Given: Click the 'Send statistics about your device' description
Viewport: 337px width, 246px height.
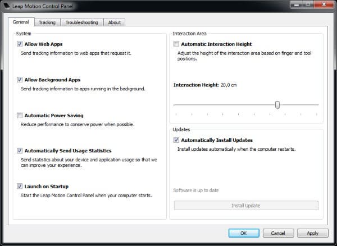Looking at the screenshot, I should click(89, 163).
